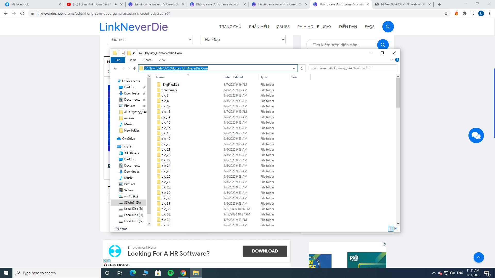Click the navigation back arrow in Explorer
The height and width of the screenshot is (278, 495).
pos(115,68)
